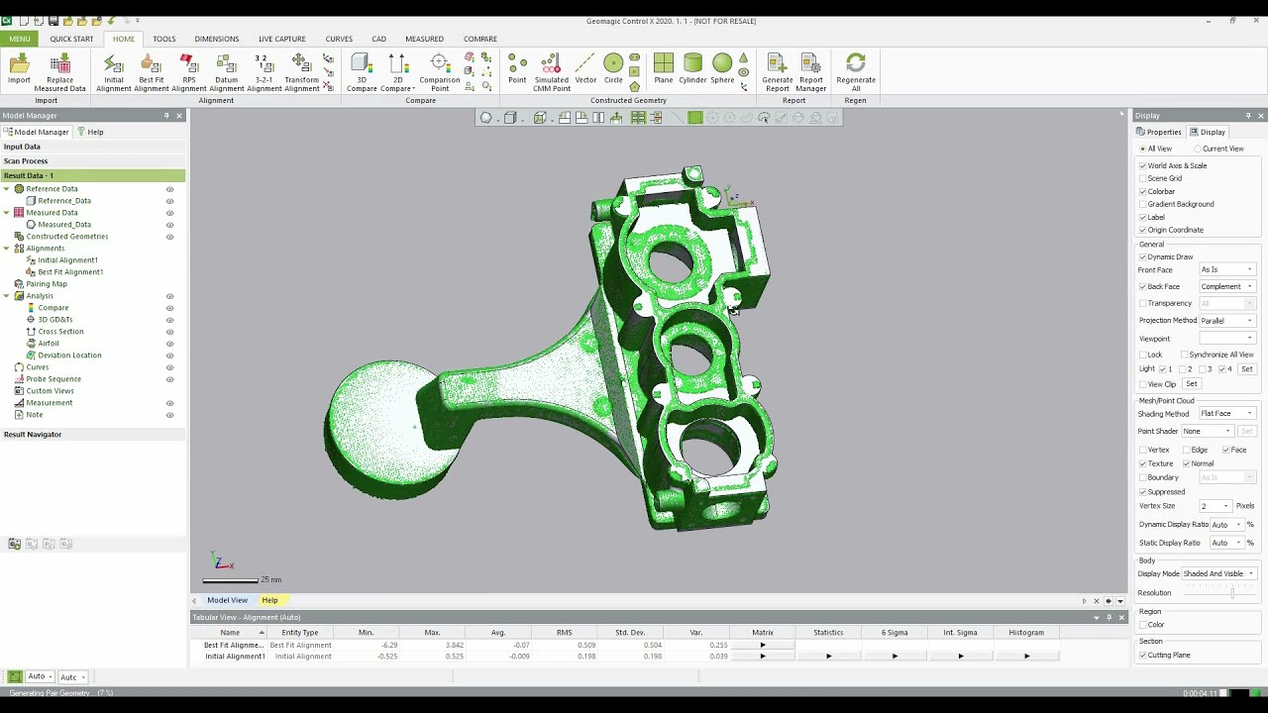Play Matrix for Best Fit Alignment row
Screen dimensions: 1268x713
pyautogui.click(x=762, y=645)
